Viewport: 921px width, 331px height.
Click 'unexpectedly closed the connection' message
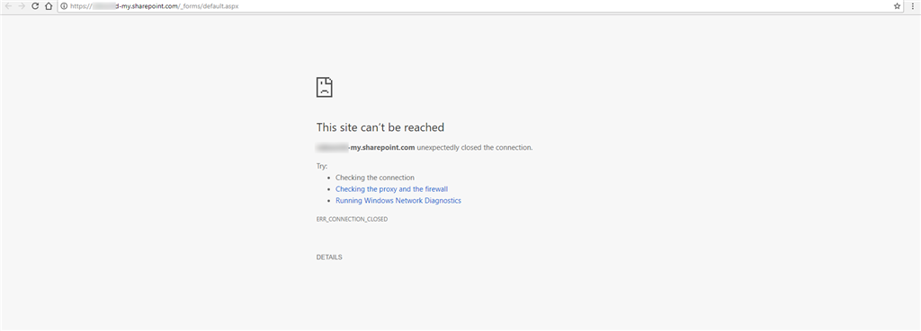[475, 148]
